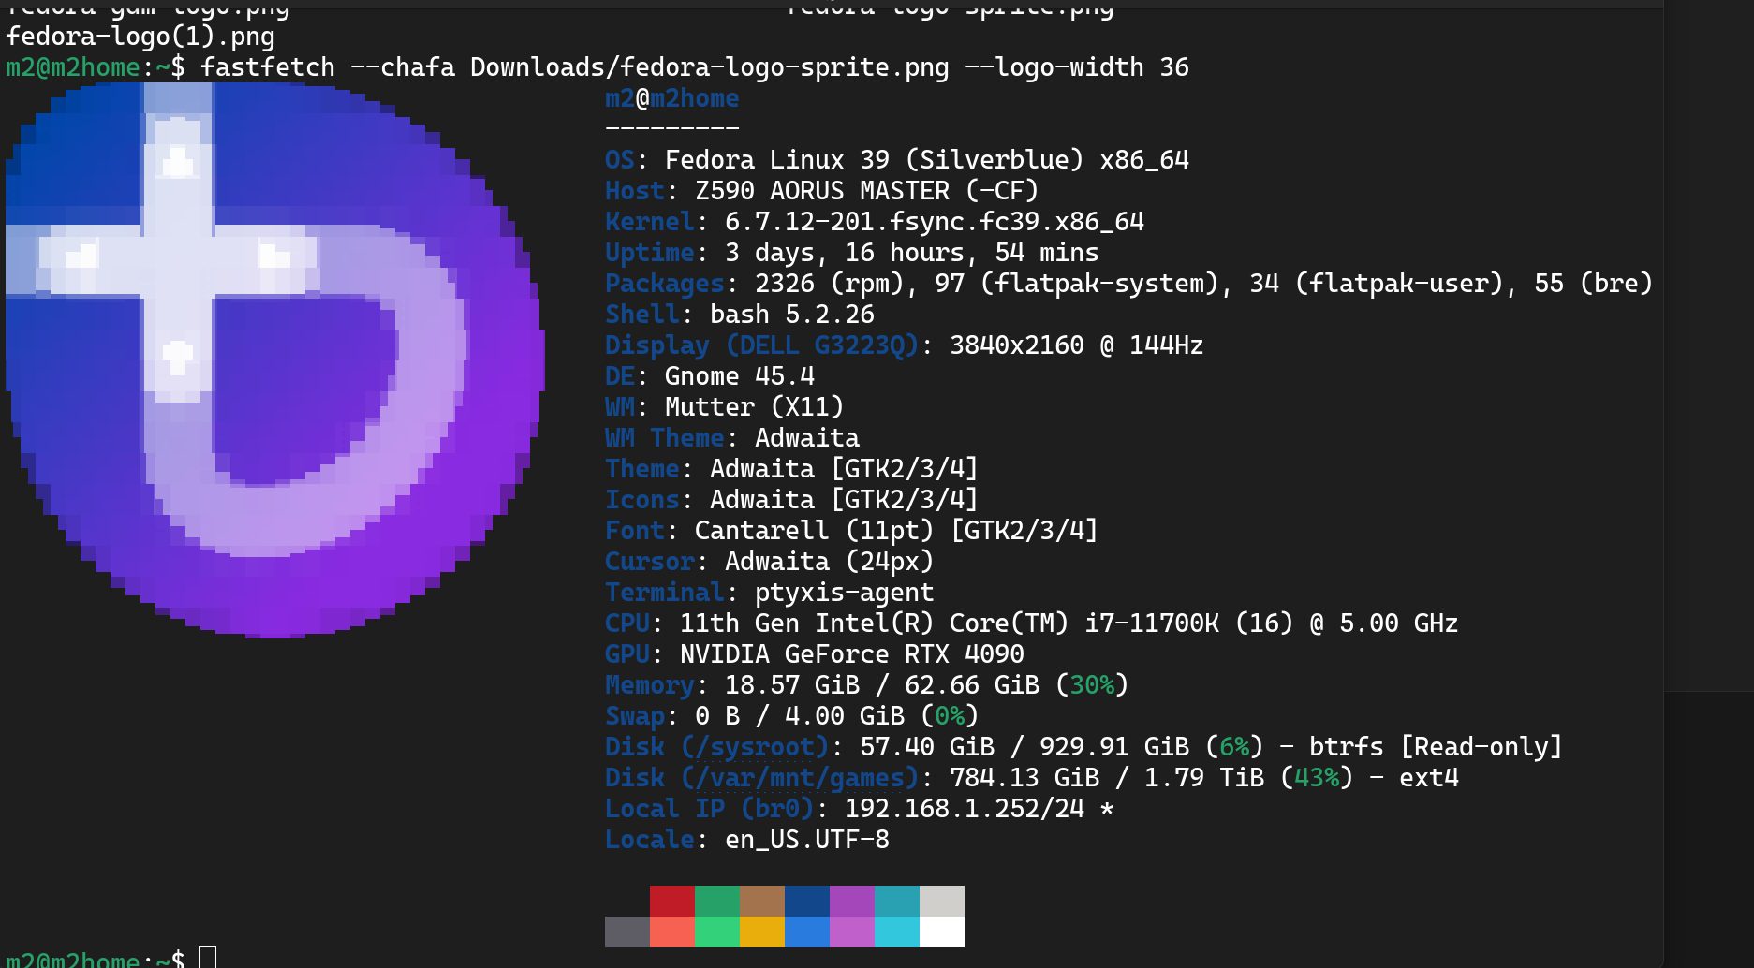
Task: Select the bright green swatch in the bottom palette row
Action: coord(717,931)
